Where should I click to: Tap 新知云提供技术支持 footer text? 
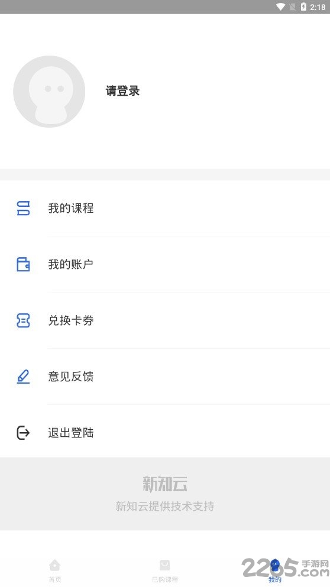[165, 507]
